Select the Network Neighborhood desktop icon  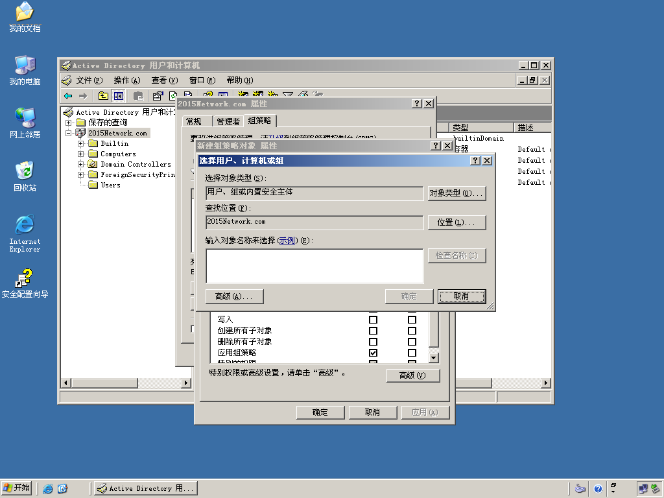coord(25,123)
